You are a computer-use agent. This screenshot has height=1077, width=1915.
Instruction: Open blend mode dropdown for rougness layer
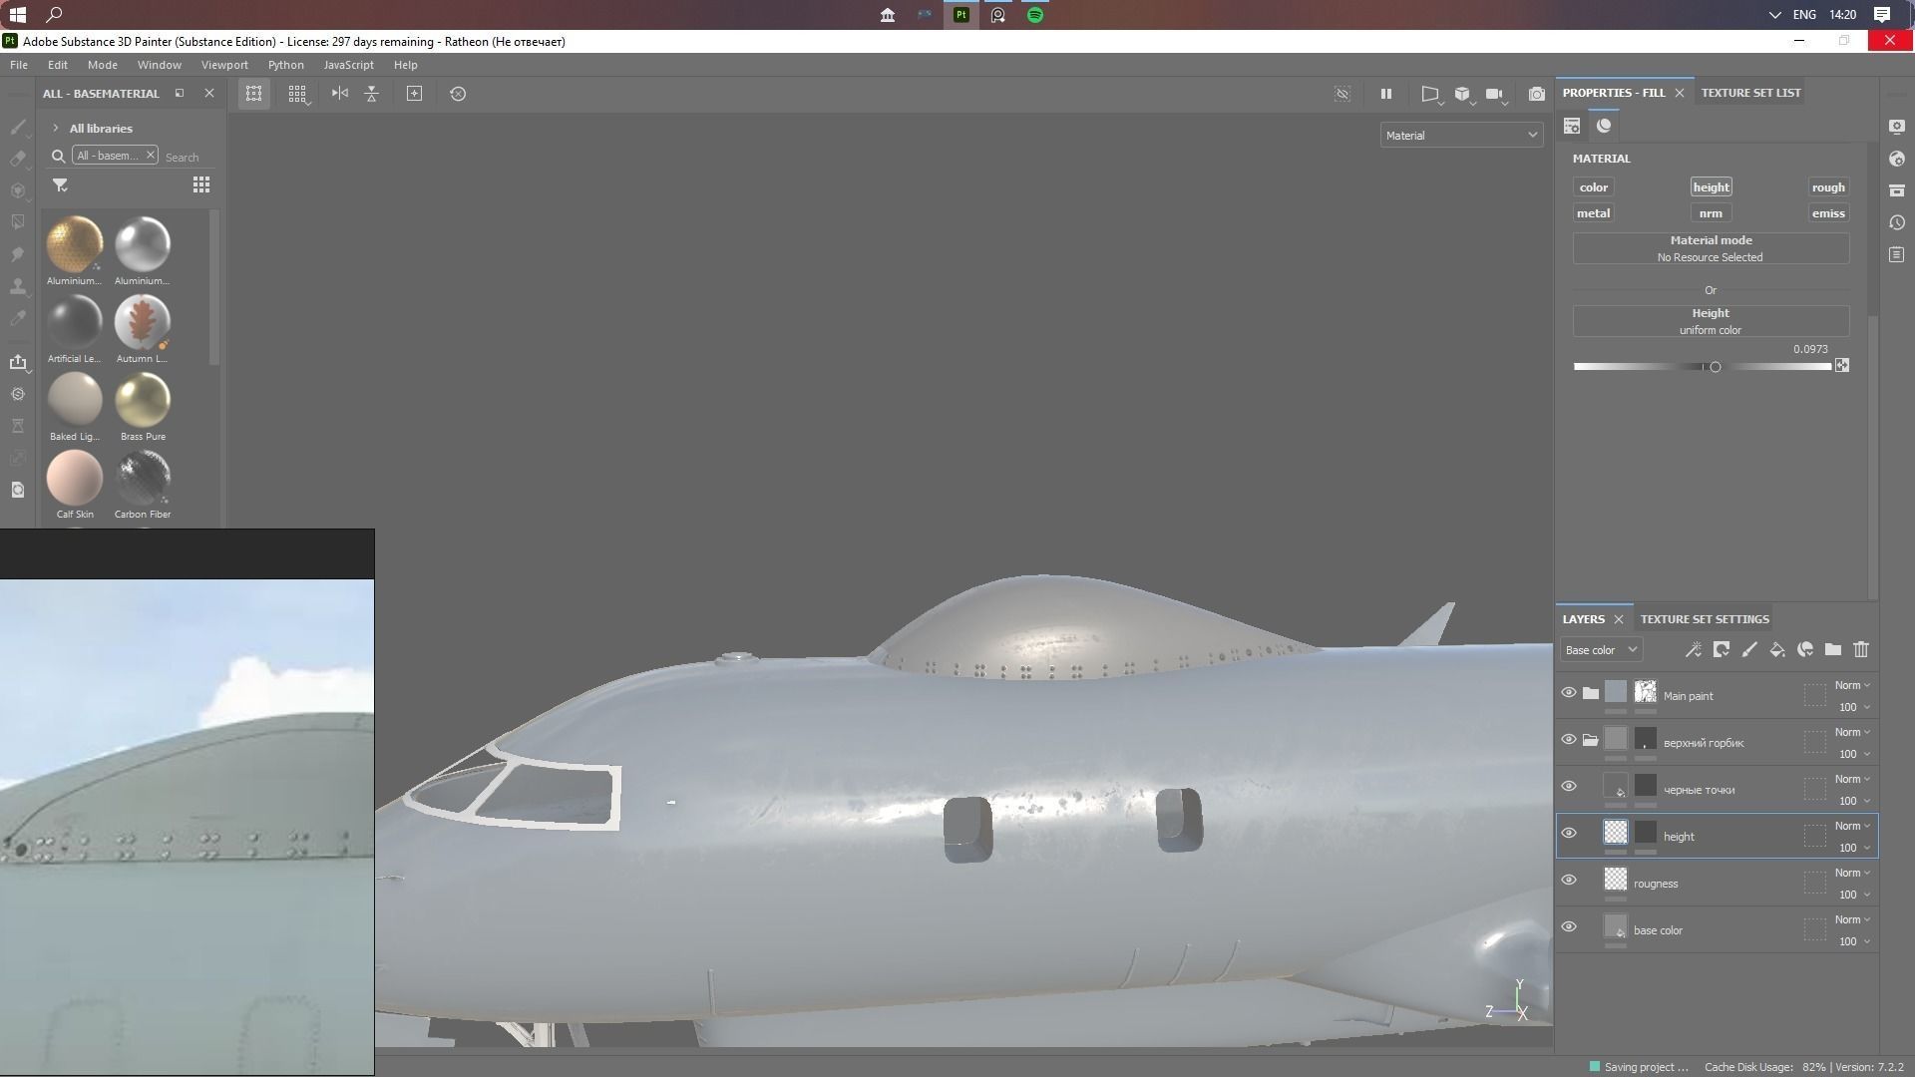tap(1852, 874)
